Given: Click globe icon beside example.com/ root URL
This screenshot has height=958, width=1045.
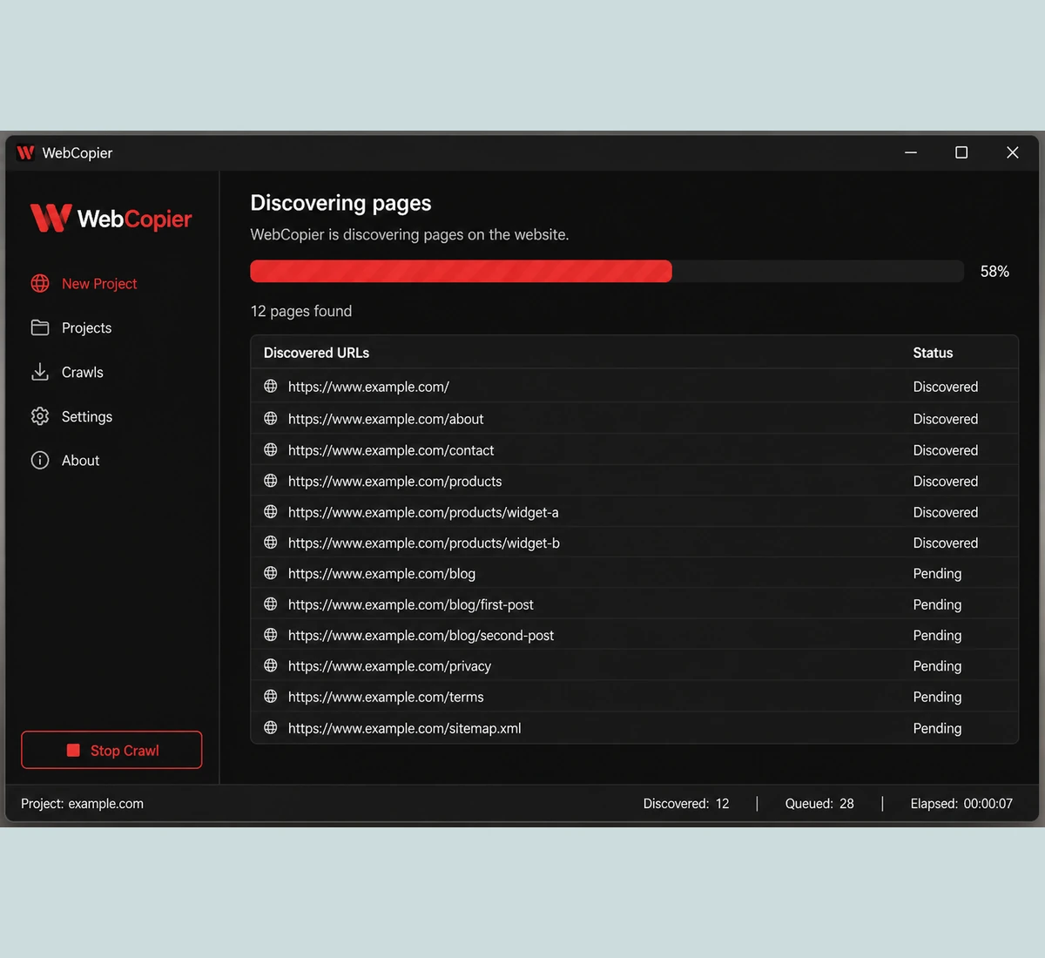Looking at the screenshot, I should [271, 386].
